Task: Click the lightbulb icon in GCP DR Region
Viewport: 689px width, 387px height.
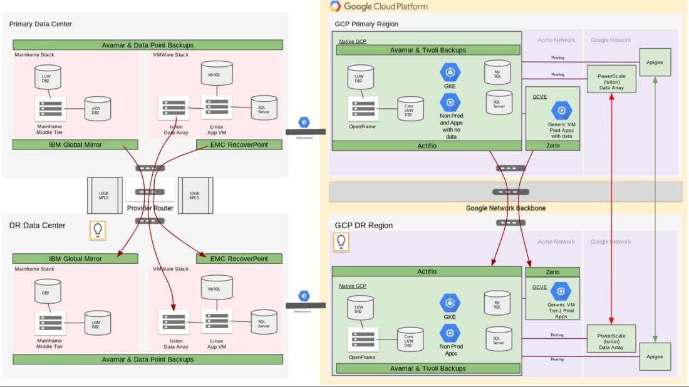Action: point(341,241)
